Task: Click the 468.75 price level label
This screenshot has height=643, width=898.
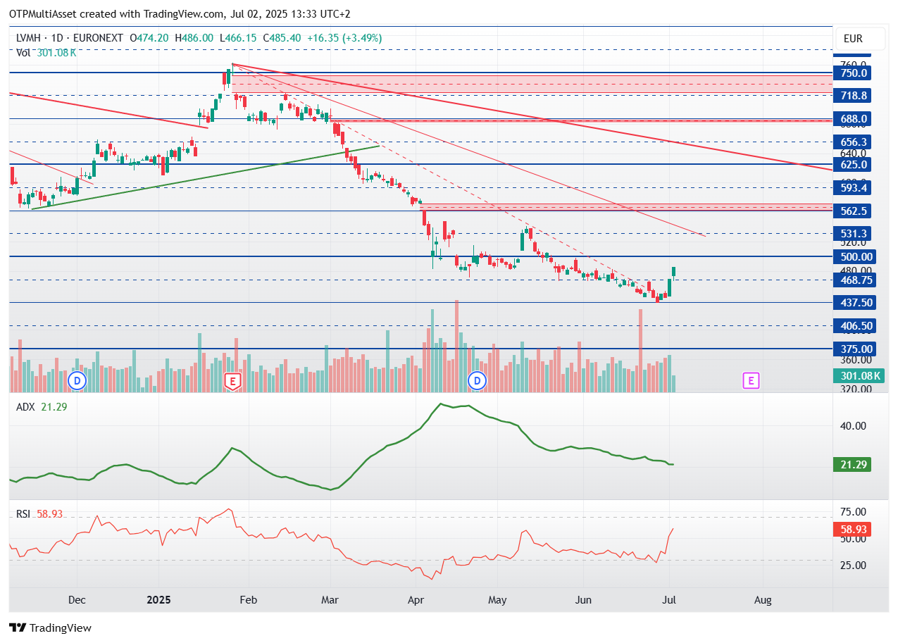Action: pos(854,280)
